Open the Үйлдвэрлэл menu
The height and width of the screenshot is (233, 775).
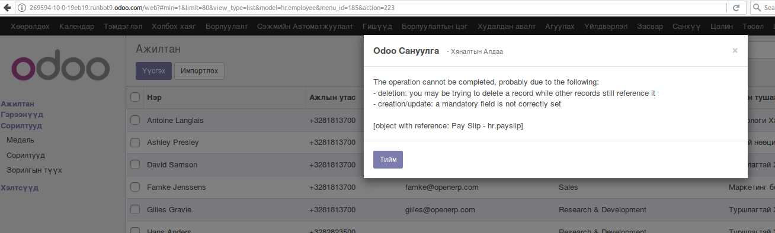[x=606, y=27]
